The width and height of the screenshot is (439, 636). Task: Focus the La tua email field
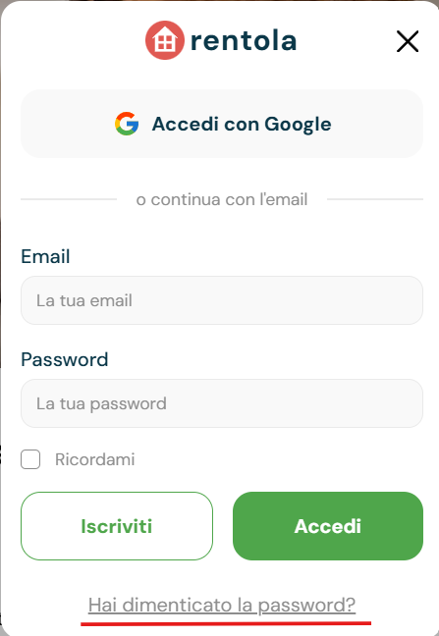(222, 300)
